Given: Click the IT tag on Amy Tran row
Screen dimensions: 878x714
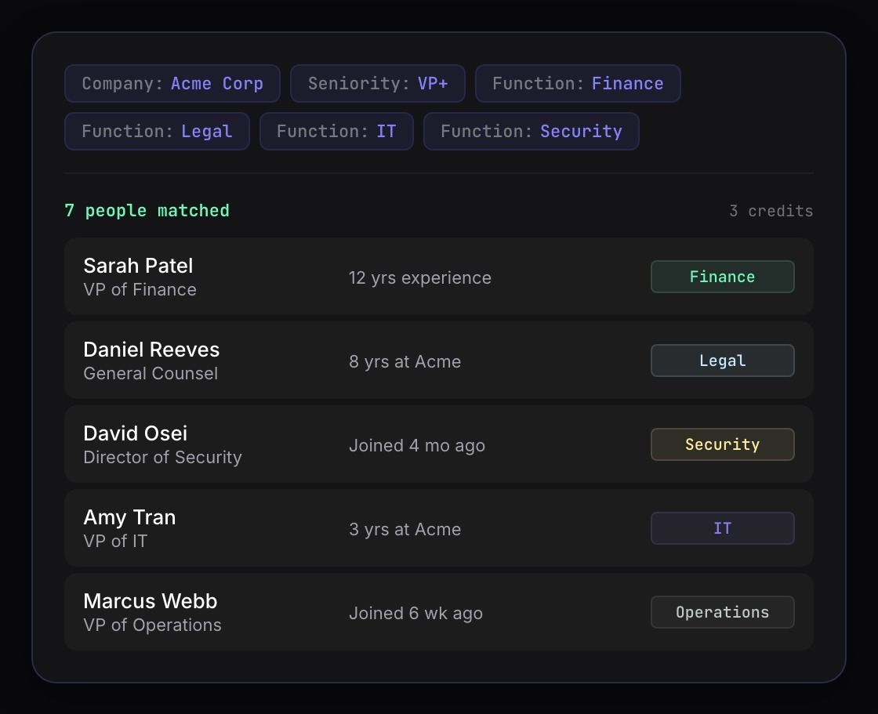Looking at the screenshot, I should (x=722, y=528).
